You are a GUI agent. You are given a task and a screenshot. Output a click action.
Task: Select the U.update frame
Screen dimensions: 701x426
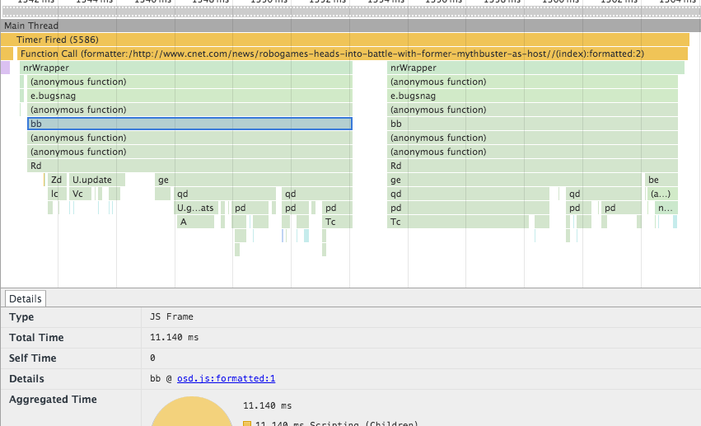coord(97,180)
